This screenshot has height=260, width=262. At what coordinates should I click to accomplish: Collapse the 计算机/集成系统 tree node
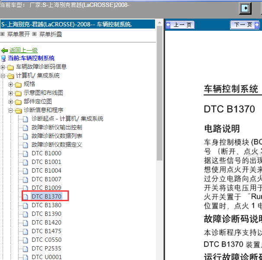3,76
